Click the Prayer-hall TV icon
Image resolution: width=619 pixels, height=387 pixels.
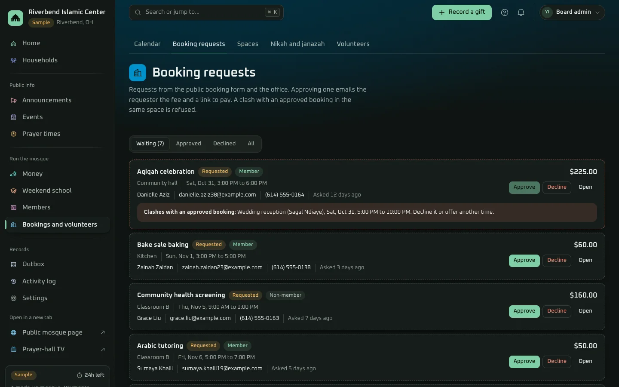point(13,350)
